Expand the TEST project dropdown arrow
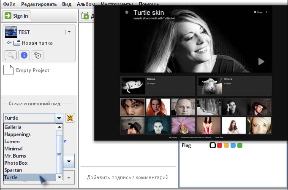 click(x=69, y=32)
